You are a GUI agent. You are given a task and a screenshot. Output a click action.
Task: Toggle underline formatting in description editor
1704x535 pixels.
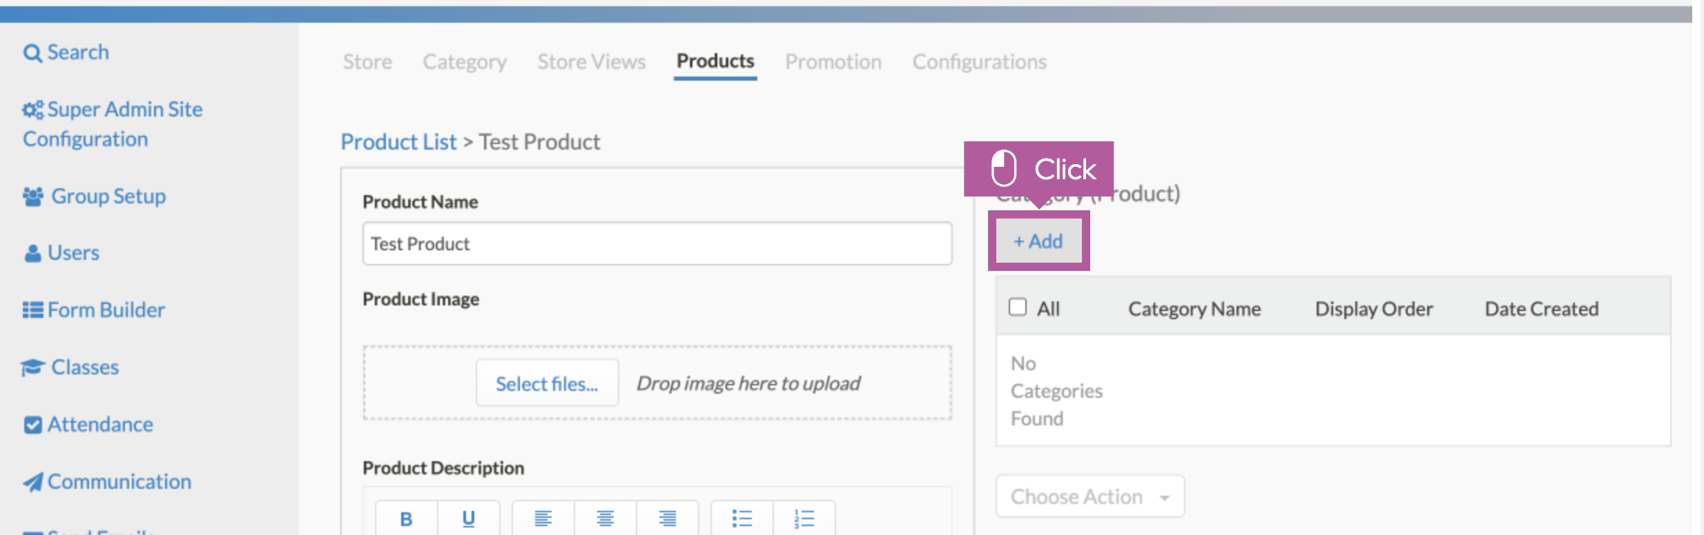click(468, 518)
